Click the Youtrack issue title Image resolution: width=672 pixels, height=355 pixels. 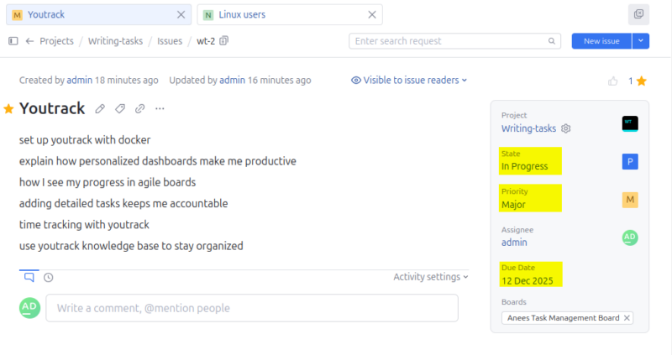coord(52,109)
